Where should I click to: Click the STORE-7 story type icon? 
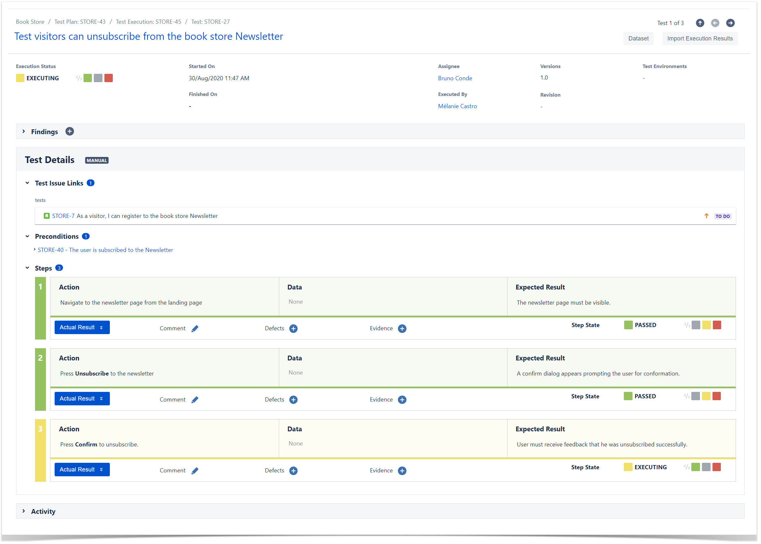pyautogui.click(x=47, y=216)
